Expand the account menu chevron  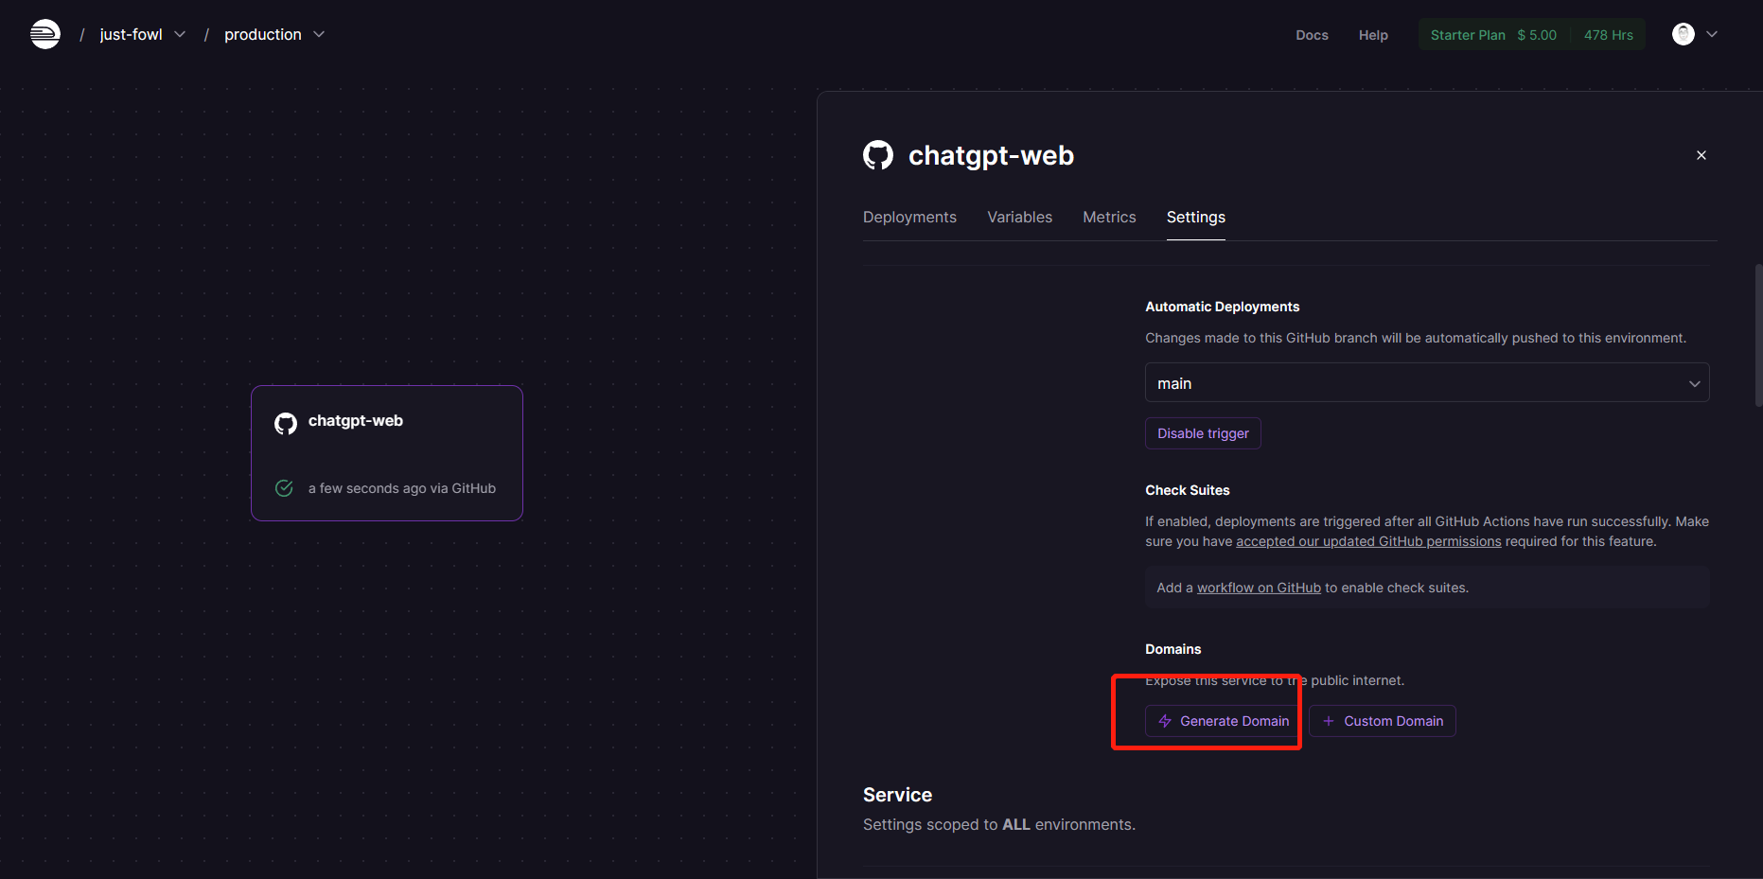[x=1711, y=34]
